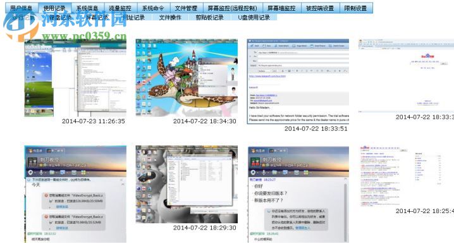454x246 pixels.
Task: Click timestamp 2014-07-22 18:29:30
Action: pos(205,228)
